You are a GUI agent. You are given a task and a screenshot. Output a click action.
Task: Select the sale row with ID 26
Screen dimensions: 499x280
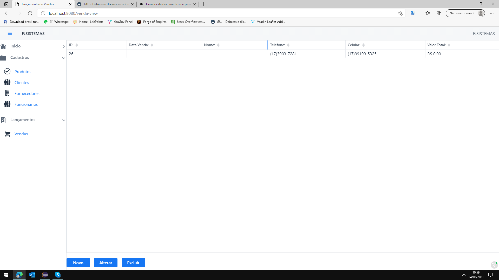(x=71, y=54)
